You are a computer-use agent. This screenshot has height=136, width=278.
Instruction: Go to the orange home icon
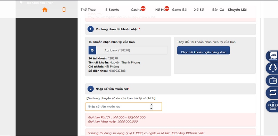pyautogui.click(x=45, y=10)
